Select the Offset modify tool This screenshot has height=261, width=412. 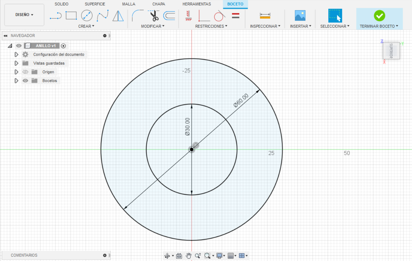coord(169,16)
